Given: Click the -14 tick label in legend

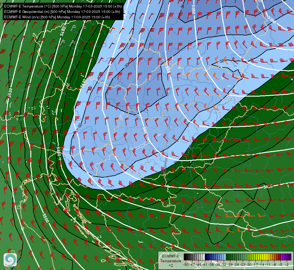Looking at the screenshot, I should pos(262,265).
